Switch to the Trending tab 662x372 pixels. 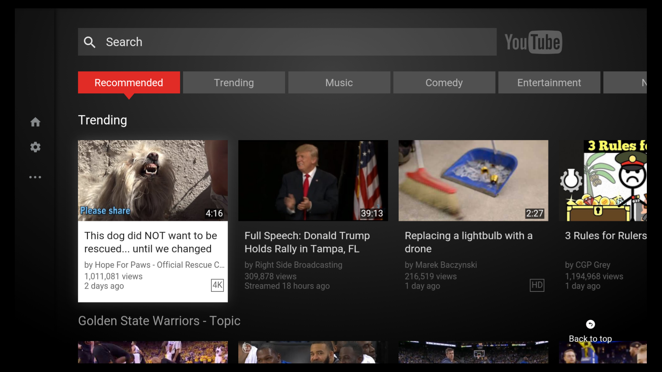pyautogui.click(x=234, y=83)
